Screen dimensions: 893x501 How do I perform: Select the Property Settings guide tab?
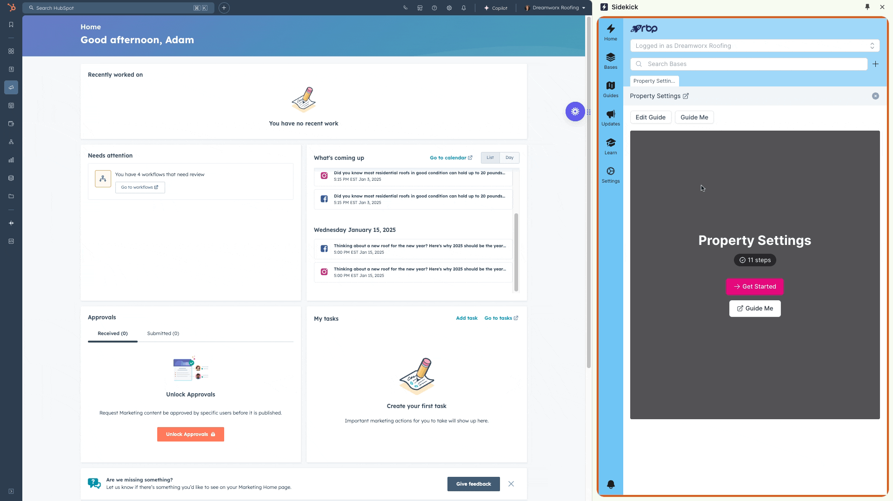(654, 81)
